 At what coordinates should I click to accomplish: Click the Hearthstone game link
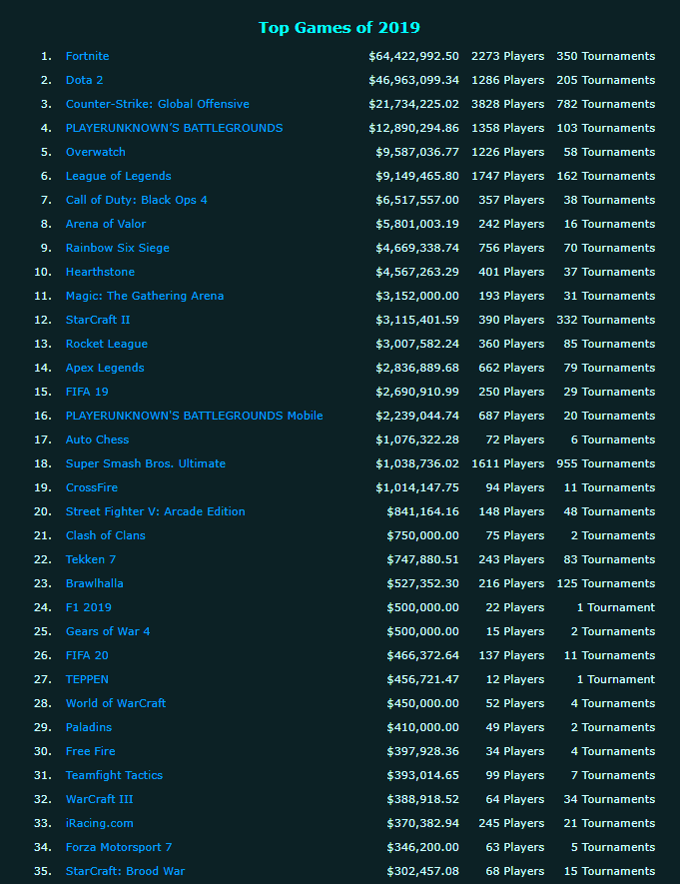[x=100, y=272]
